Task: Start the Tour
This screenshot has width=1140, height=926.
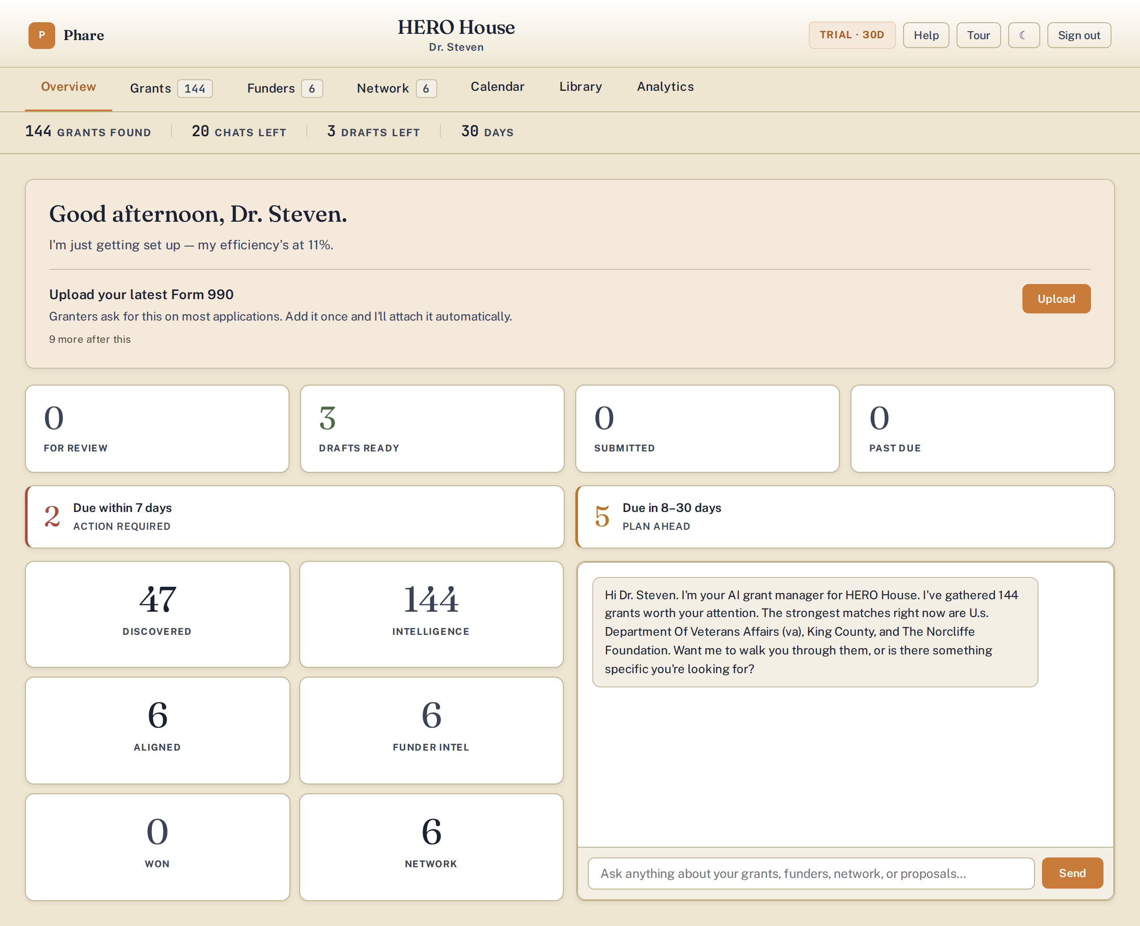Action: (x=978, y=35)
